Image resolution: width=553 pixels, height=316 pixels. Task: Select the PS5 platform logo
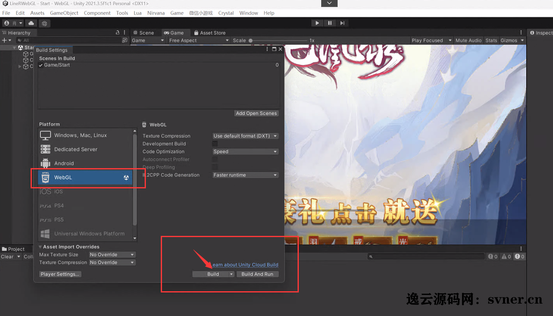pyautogui.click(x=45, y=220)
